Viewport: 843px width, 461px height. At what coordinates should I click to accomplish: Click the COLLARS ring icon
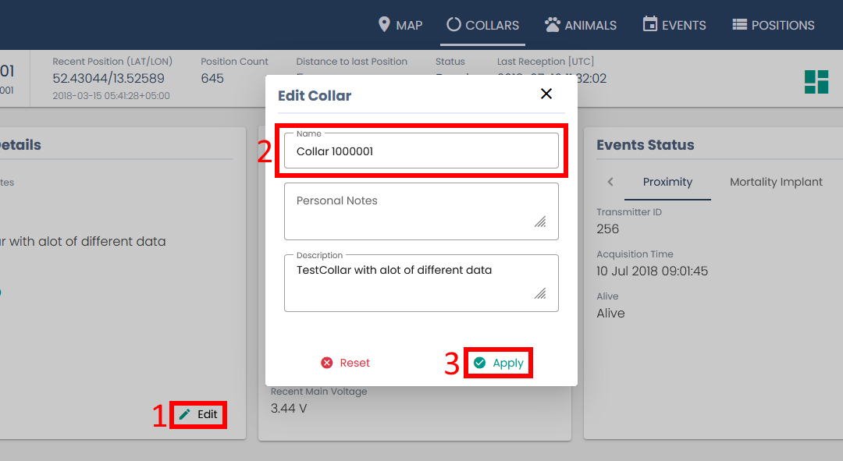[454, 25]
